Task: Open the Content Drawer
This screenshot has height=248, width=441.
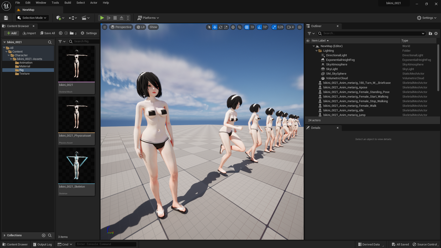Action: point(15,244)
